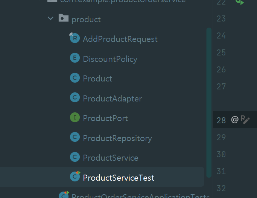The width and height of the screenshot is (257, 198).
Task: Click the project tree vertical scrollbar
Action: coord(209,103)
